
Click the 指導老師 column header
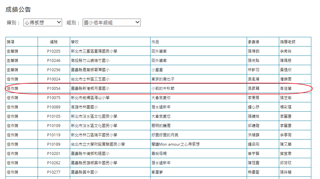point(288,42)
